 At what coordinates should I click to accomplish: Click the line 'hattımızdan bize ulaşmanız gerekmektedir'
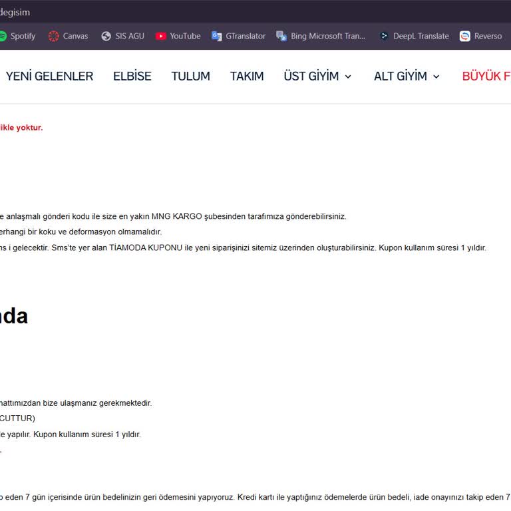tap(76, 403)
